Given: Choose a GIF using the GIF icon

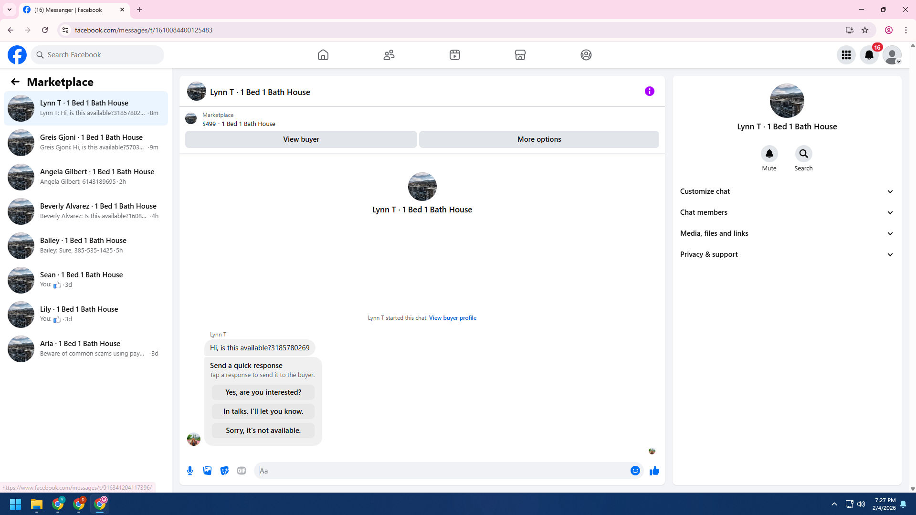Looking at the screenshot, I should (x=242, y=471).
